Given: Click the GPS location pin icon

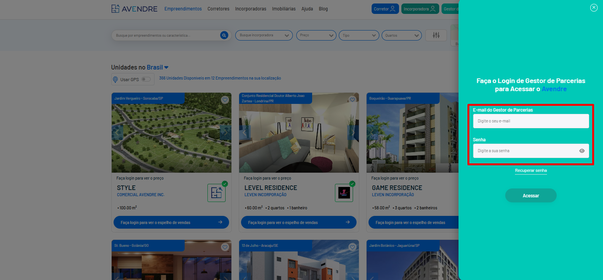Looking at the screenshot, I should [115, 80].
